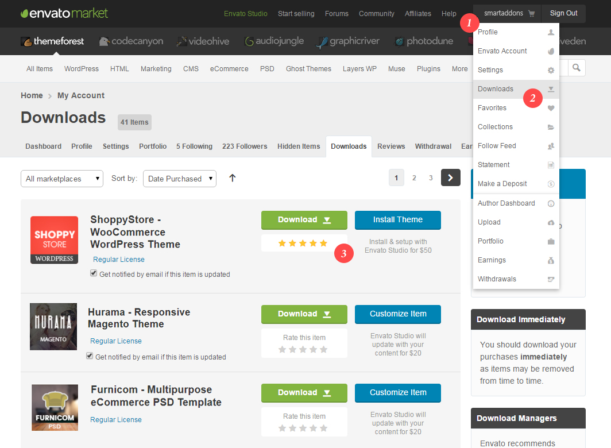Click Customize Item for Hurama
Image resolution: width=611 pixels, height=448 pixels.
(x=398, y=314)
